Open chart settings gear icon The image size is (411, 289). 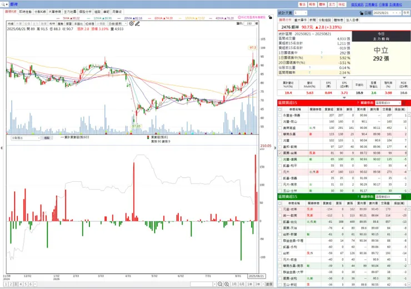131,23
